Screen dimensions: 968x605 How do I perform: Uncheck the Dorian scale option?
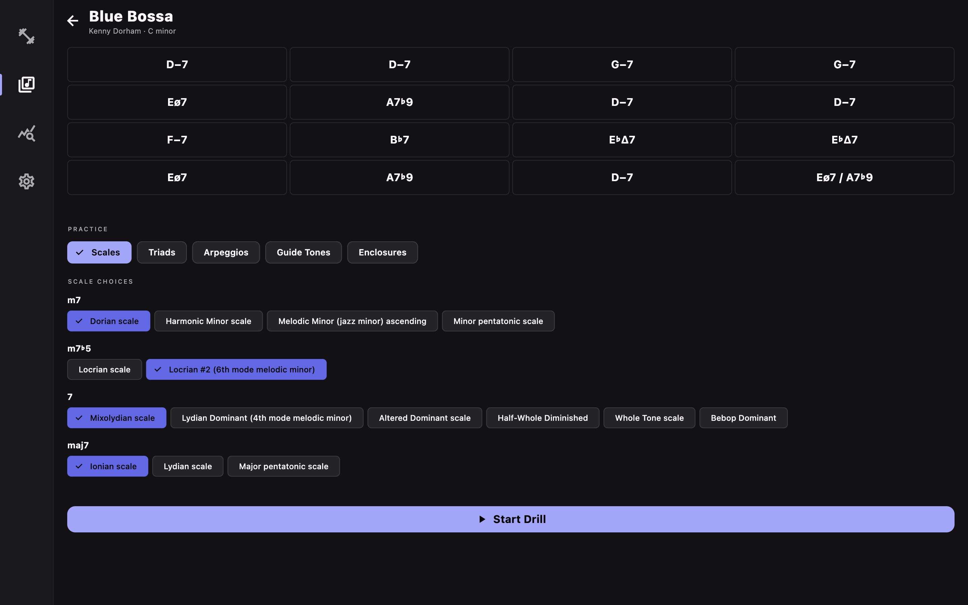109,321
